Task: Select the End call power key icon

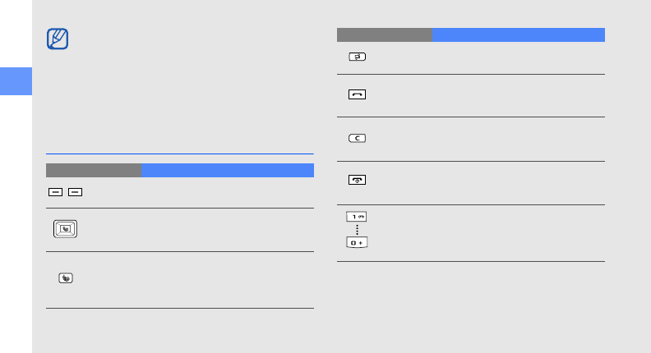Action: pos(357,181)
